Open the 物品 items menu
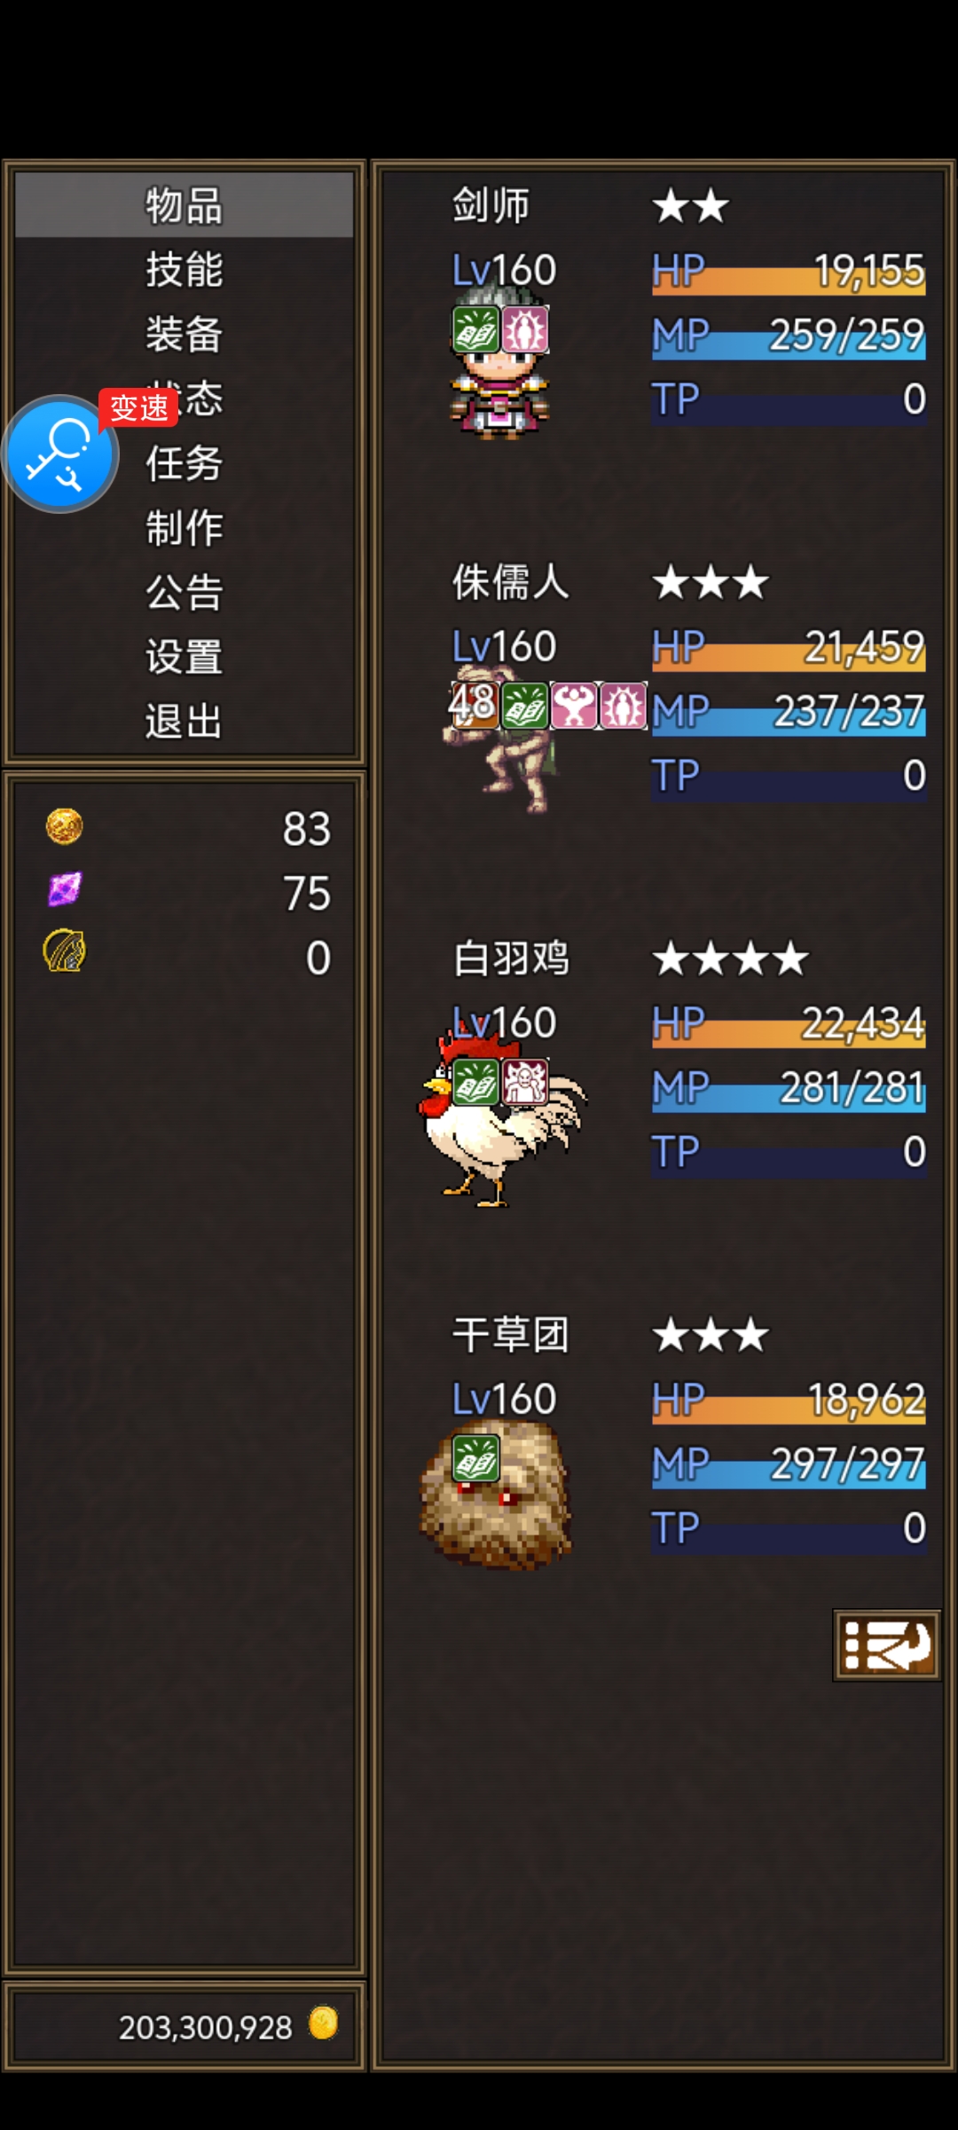The image size is (958, 2130). point(185,205)
